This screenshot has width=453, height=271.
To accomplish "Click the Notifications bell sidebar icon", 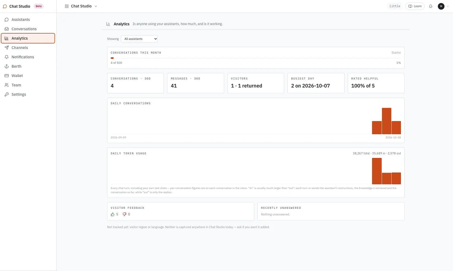I will [7, 57].
